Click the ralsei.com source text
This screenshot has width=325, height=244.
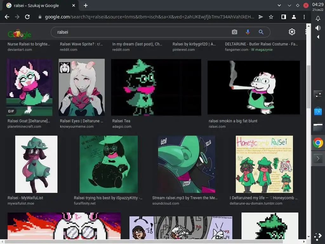[217, 126]
